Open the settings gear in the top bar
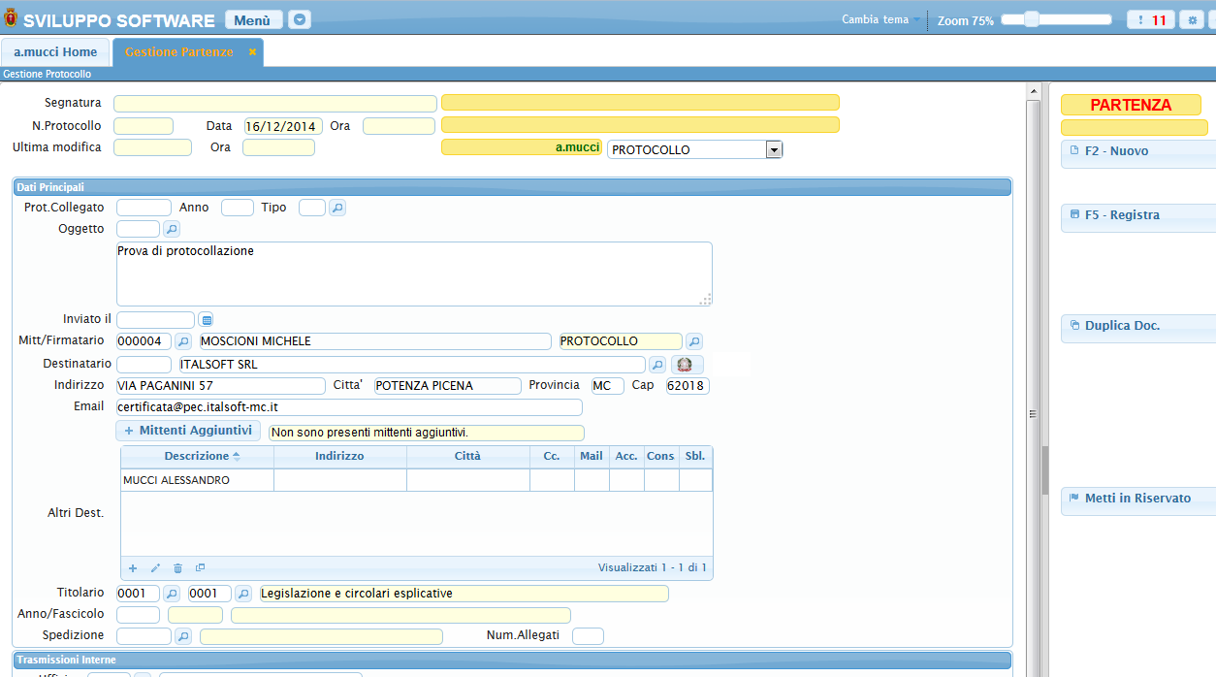1216x677 pixels. 1191,20
